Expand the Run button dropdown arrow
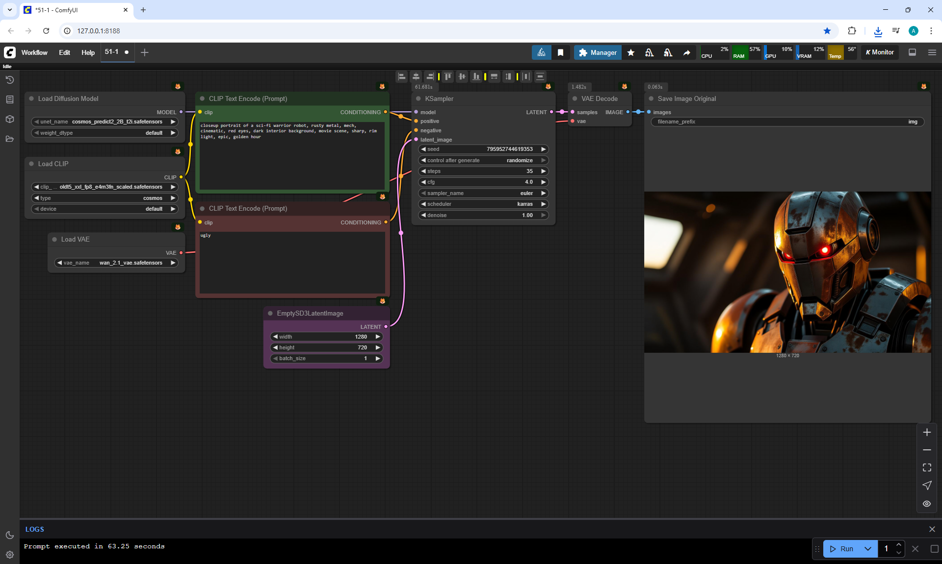This screenshot has width=942, height=564. coord(867,549)
